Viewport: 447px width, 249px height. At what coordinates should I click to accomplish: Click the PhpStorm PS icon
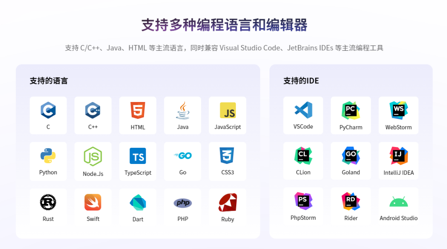point(303,201)
